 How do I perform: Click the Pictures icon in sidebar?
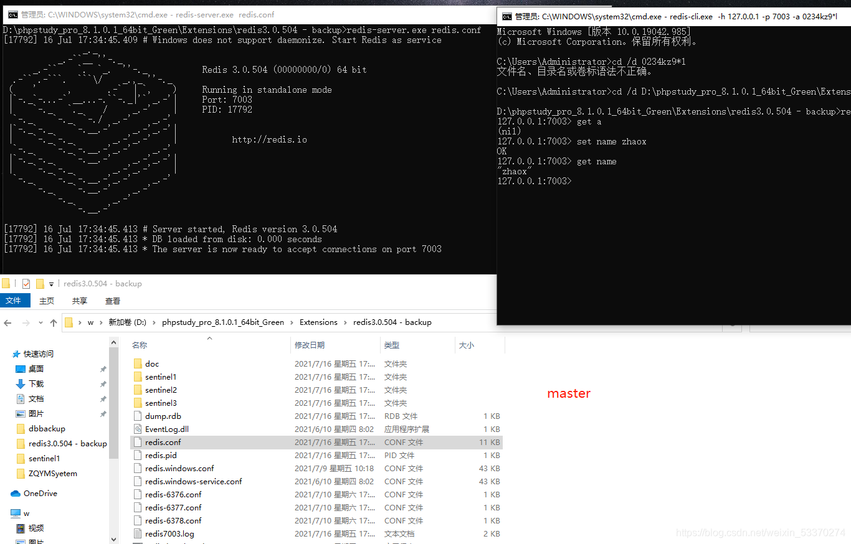click(21, 413)
